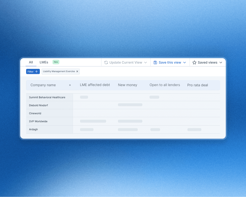Image resolution: width=246 pixels, height=197 pixels.
Task: Remove the Liability Management Exercise filter
Action: pos(77,71)
